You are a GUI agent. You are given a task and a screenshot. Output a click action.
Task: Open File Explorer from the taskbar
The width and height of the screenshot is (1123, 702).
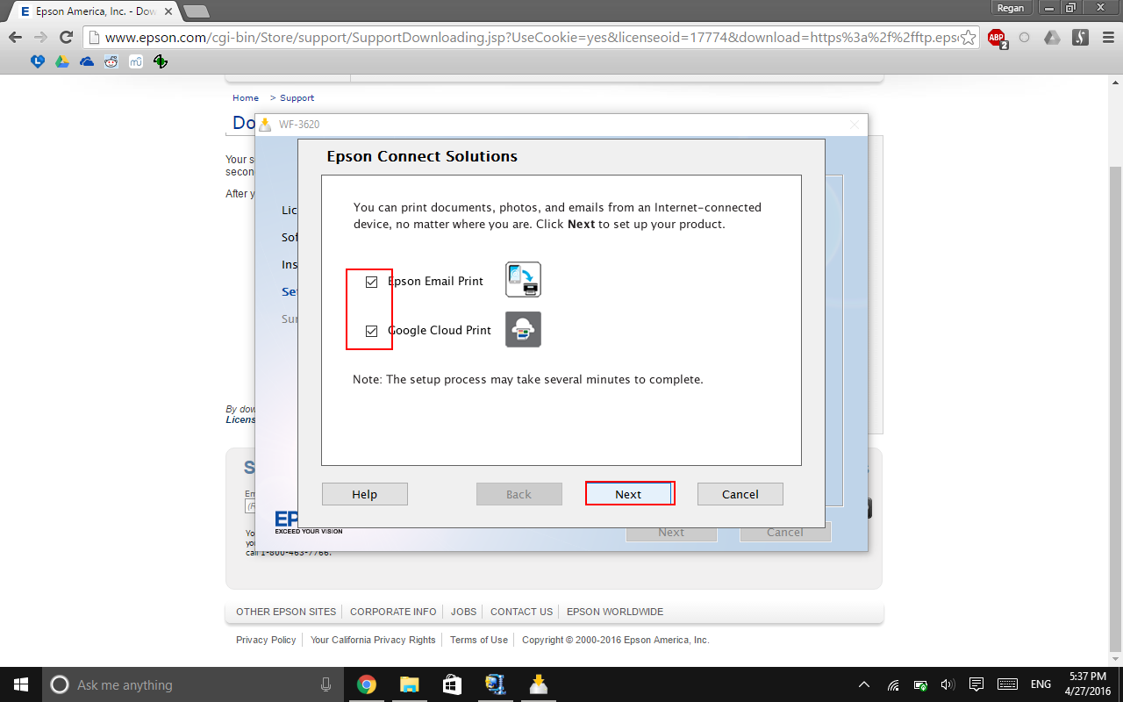click(x=409, y=684)
